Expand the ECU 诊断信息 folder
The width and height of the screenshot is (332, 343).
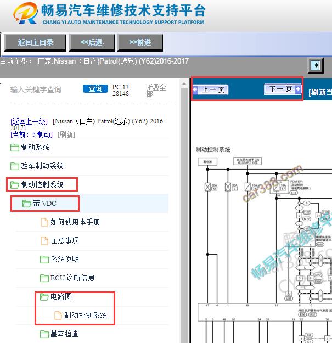[x=72, y=278]
